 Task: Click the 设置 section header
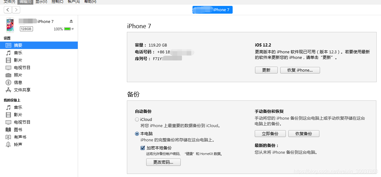7,38
